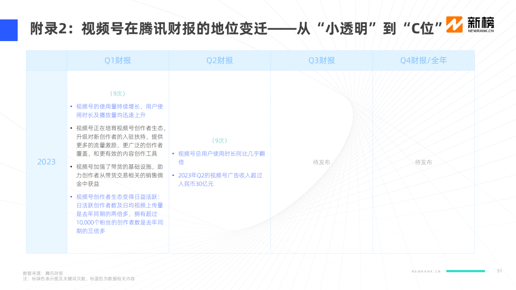Click the NEWRANK.CN footer text

point(426,271)
